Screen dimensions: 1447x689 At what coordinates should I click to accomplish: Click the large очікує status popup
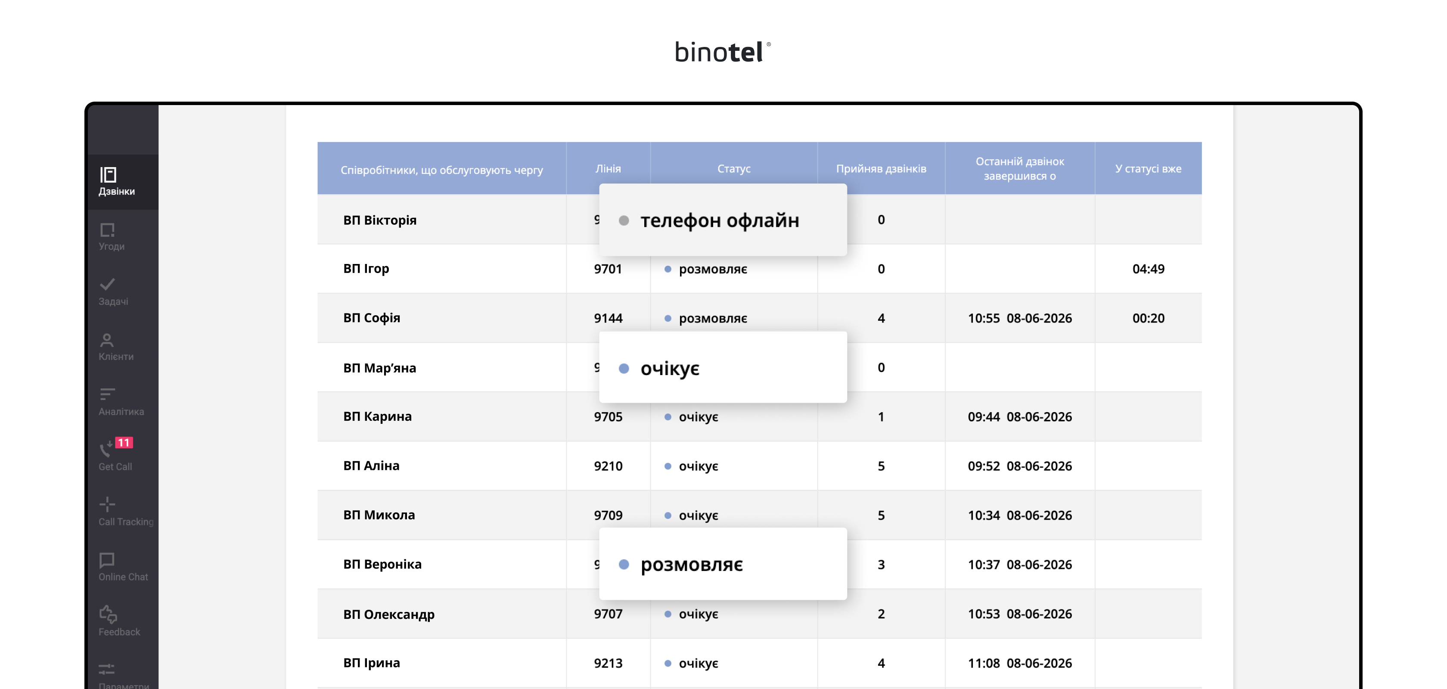click(723, 367)
